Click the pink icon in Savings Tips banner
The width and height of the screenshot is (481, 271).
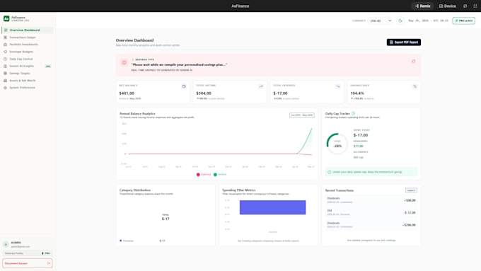(124, 62)
